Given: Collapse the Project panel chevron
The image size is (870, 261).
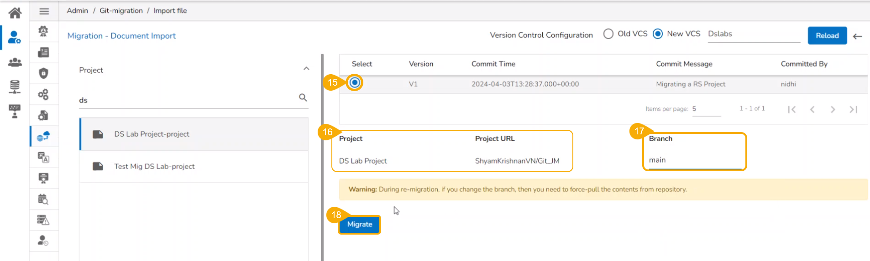Looking at the screenshot, I should 306,69.
